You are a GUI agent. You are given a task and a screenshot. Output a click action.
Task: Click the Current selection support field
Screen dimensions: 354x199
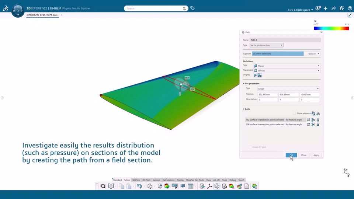pos(278,54)
